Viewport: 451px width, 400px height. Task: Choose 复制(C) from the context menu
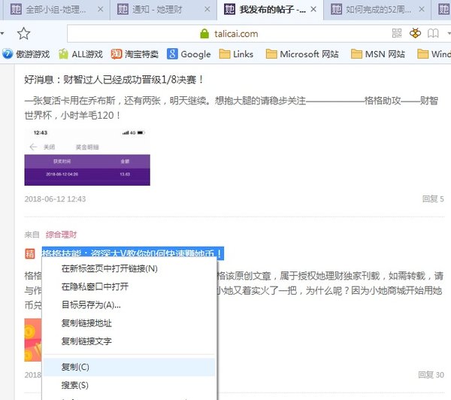[x=129, y=367]
